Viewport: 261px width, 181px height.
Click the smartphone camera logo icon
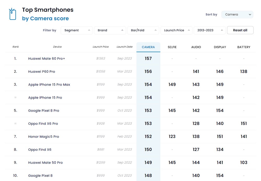13,14
